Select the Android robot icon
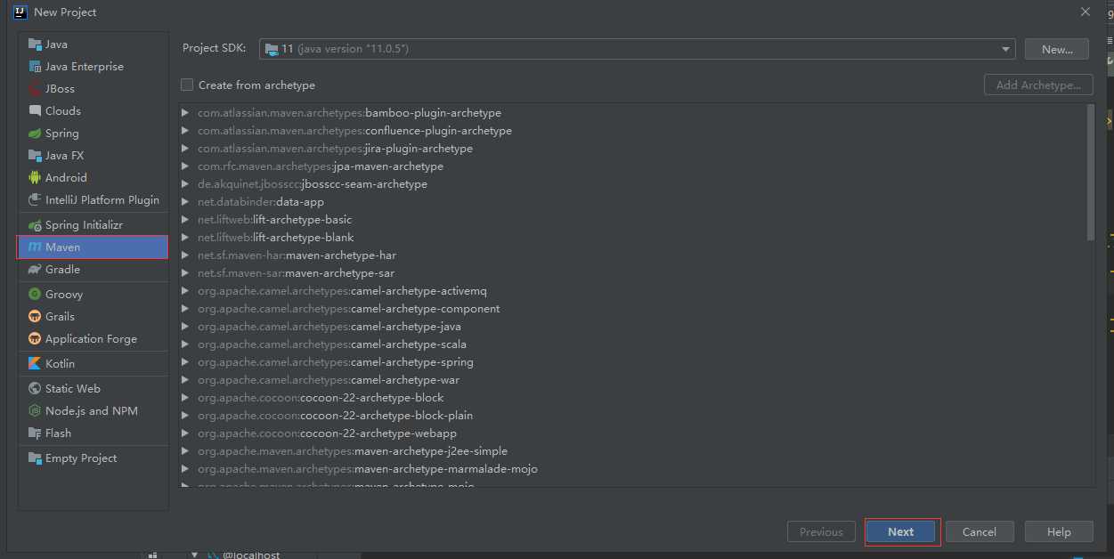The image size is (1114, 559). [x=35, y=178]
